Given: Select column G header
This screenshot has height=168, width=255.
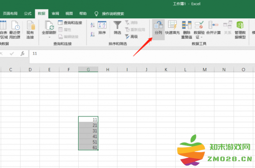Looking at the screenshot, I should click(88, 70).
